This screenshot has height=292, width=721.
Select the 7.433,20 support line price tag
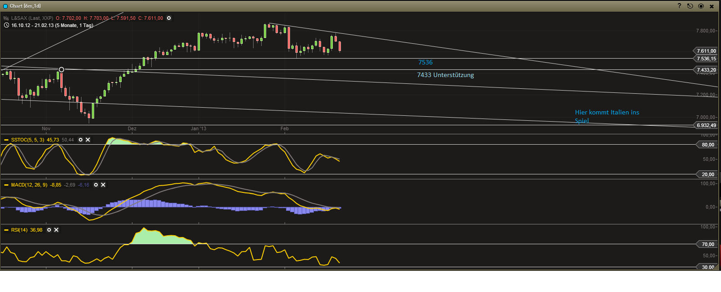tap(705, 70)
